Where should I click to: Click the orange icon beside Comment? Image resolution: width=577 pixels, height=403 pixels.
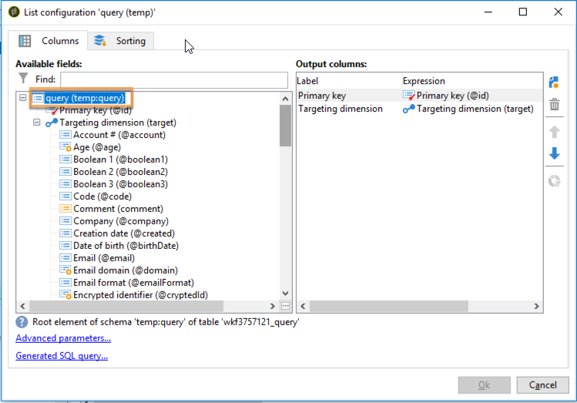pyautogui.click(x=65, y=209)
